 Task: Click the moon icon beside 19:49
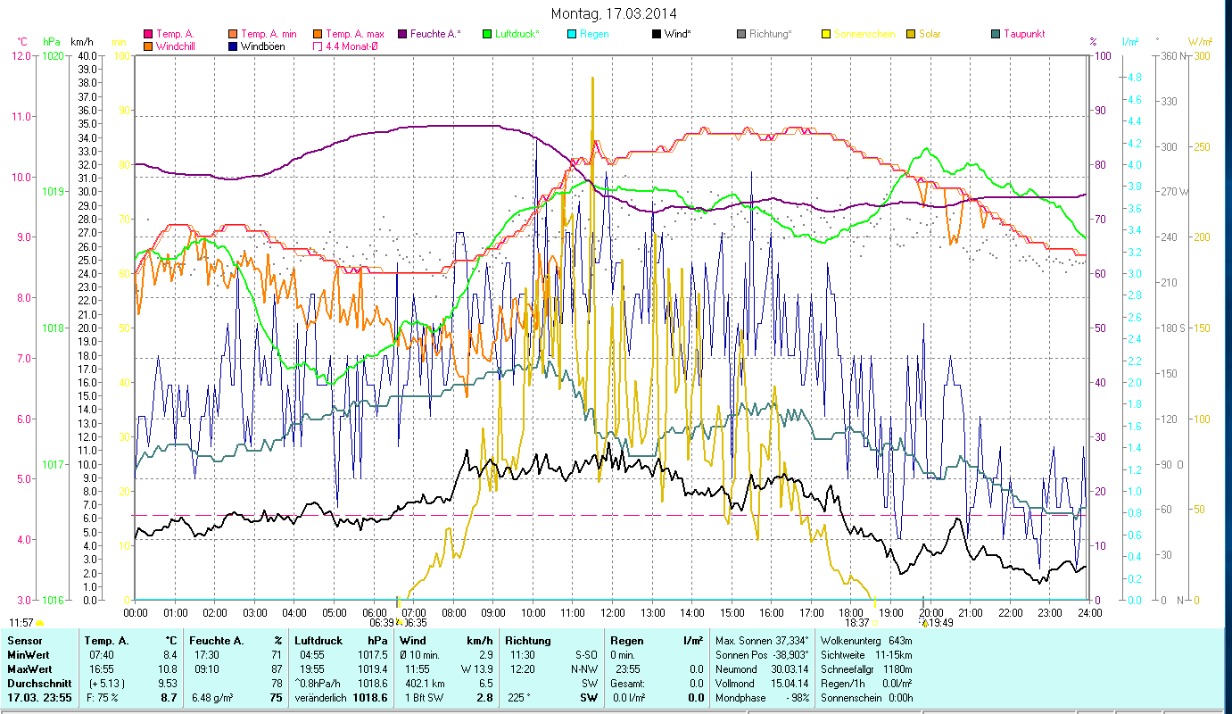[x=924, y=622]
